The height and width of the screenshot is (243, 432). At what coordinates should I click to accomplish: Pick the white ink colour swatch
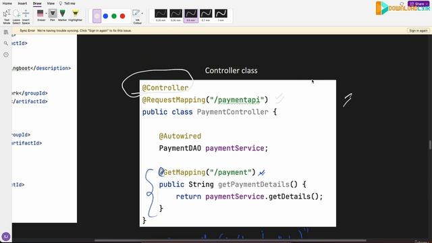[x=97, y=16]
